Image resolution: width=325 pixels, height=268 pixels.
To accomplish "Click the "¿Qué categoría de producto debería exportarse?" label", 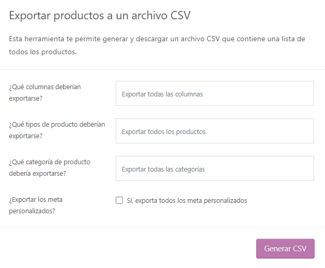I will point(49,167).
